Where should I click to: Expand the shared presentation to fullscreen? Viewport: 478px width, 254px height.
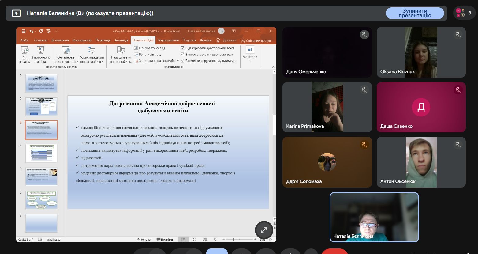(264, 230)
